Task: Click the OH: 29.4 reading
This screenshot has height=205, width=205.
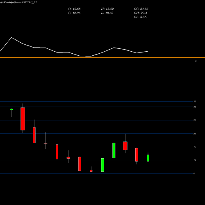Action: click(140, 13)
